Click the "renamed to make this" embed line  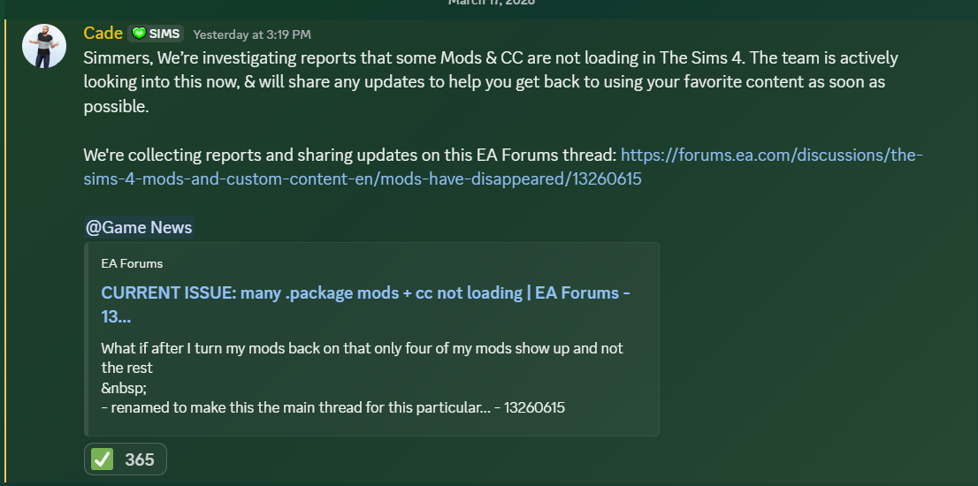tap(332, 408)
